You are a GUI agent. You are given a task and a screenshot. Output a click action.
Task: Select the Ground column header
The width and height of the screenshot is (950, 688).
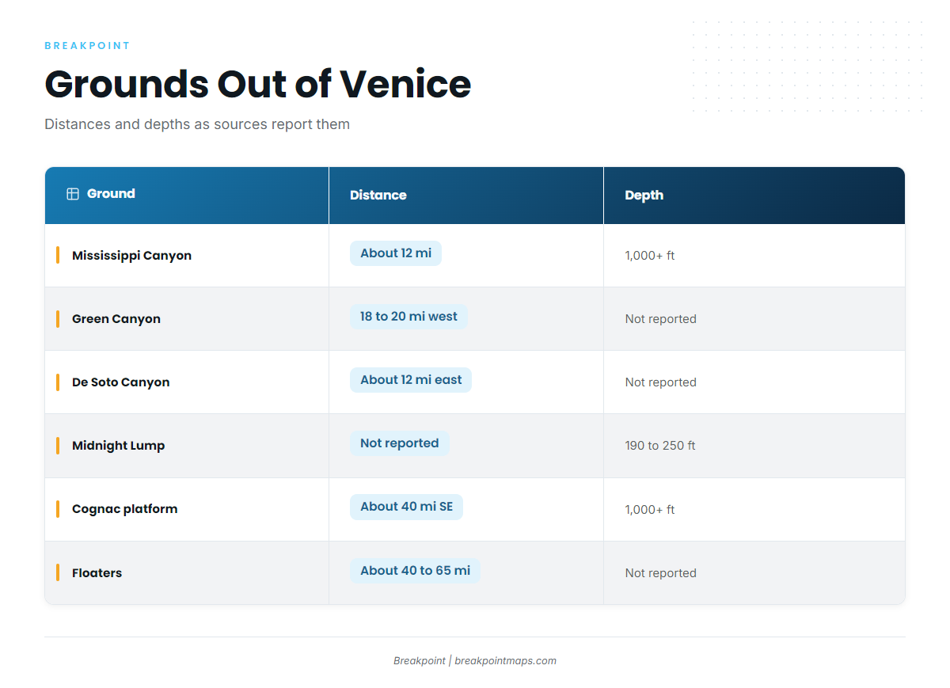(187, 195)
